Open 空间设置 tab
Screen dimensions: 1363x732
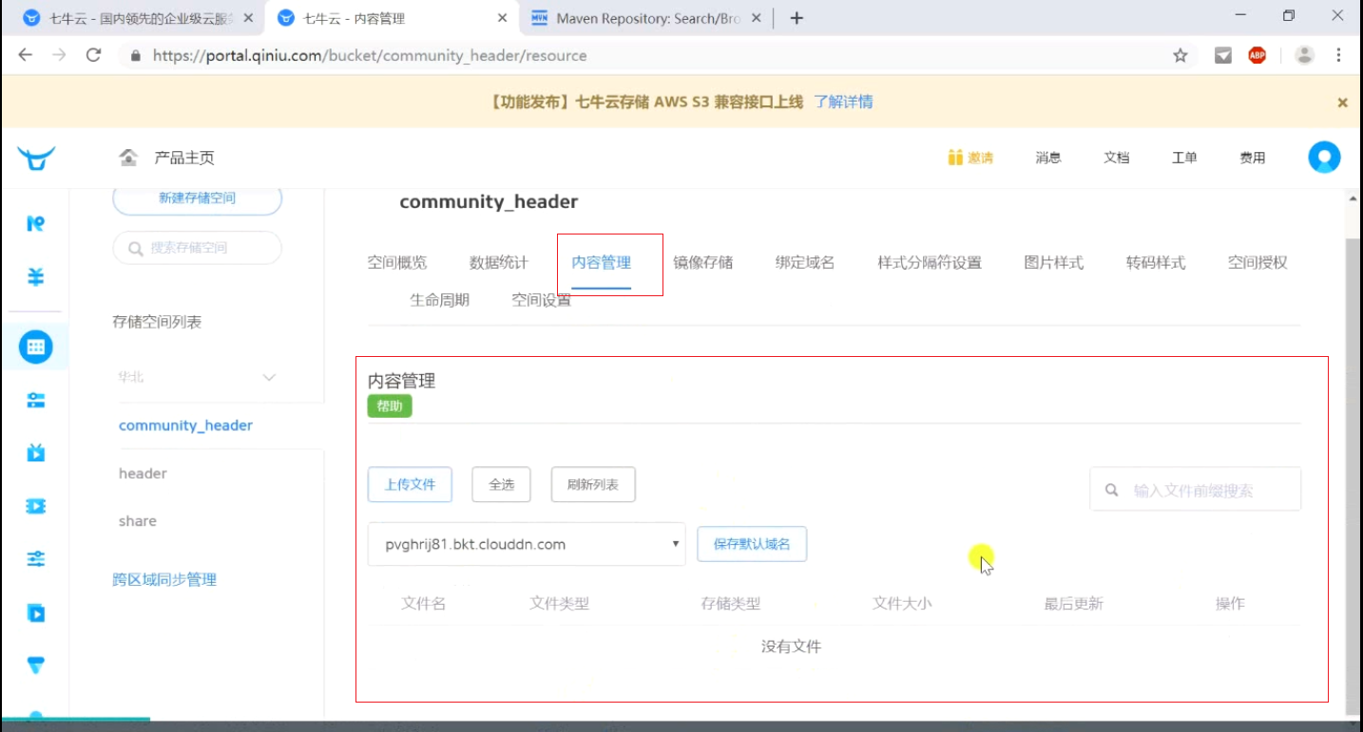pyautogui.click(x=542, y=300)
